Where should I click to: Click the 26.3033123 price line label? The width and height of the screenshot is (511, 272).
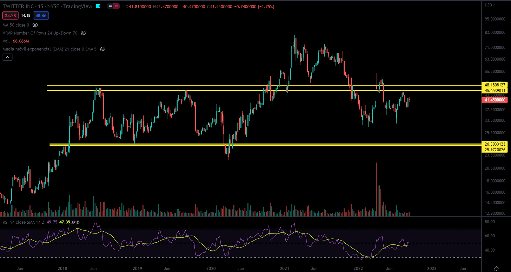(495, 144)
